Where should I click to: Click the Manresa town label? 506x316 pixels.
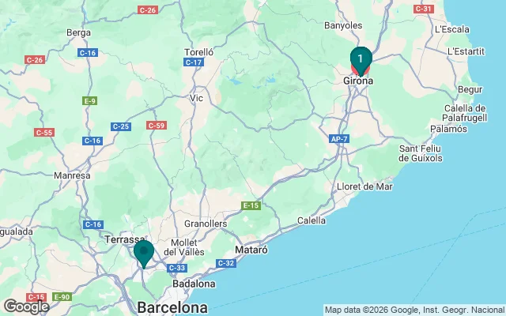[72, 175]
